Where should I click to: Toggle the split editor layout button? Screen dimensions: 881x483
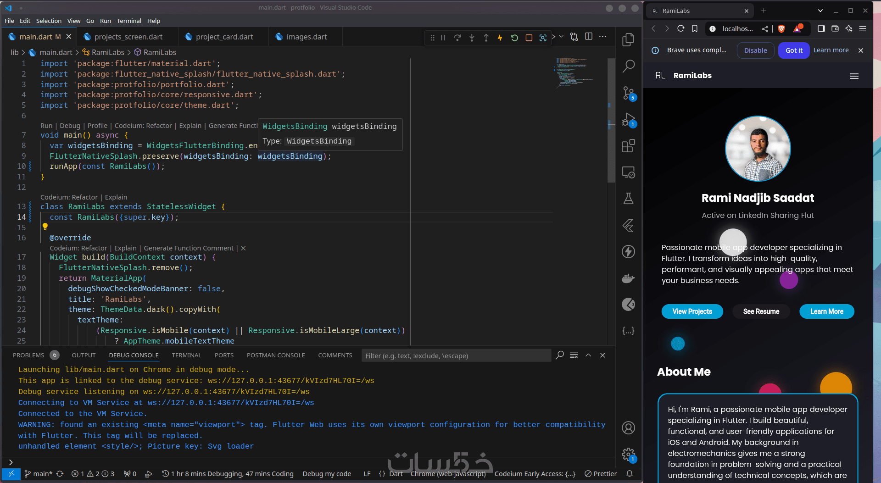click(x=589, y=37)
